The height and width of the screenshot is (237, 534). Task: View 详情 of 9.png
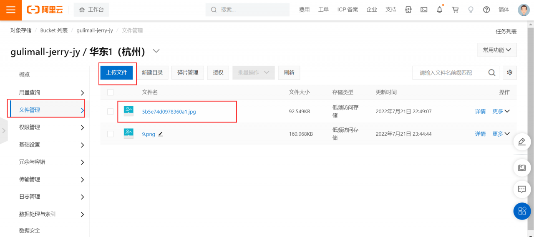click(480, 134)
